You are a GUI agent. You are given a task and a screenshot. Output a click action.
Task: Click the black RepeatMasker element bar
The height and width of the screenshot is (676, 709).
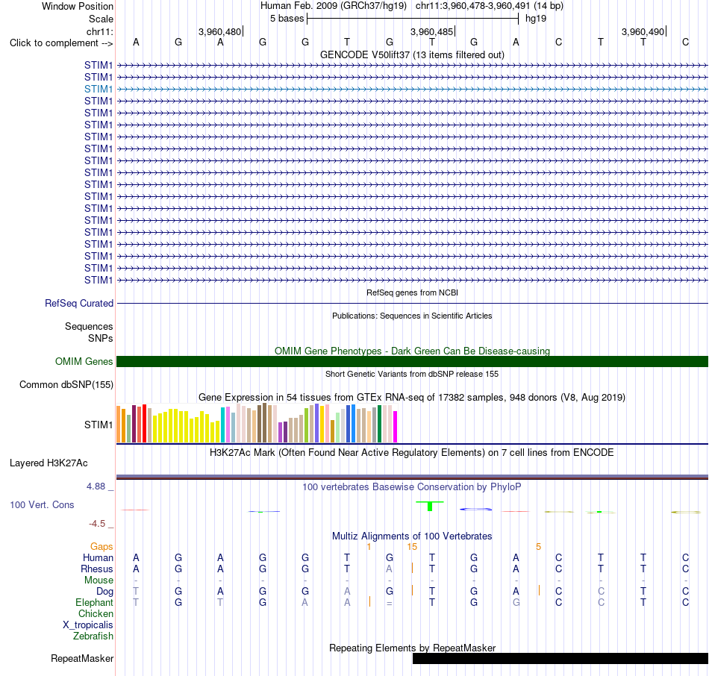pyautogui.click(x=560, y=658)
